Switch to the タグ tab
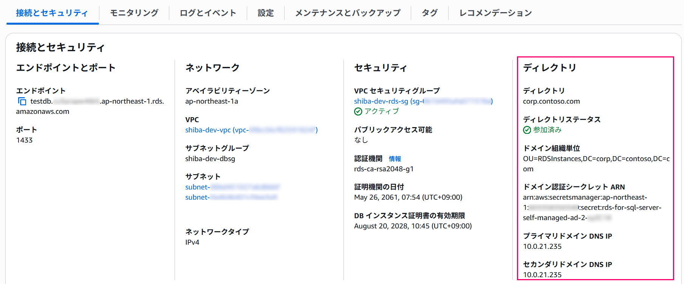The width and height of the screenshot is (684, 284). click(x=430, y=13)
